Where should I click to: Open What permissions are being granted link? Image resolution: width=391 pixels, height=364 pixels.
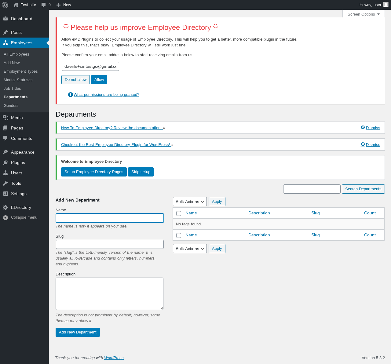[x=106, y=95]
